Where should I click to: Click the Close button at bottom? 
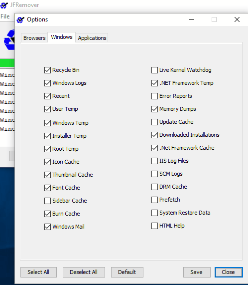229,272
